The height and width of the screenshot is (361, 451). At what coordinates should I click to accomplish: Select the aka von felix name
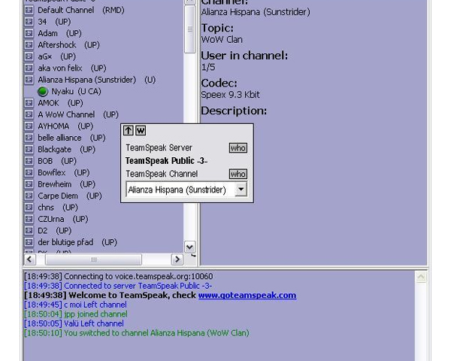coord(60,68)
